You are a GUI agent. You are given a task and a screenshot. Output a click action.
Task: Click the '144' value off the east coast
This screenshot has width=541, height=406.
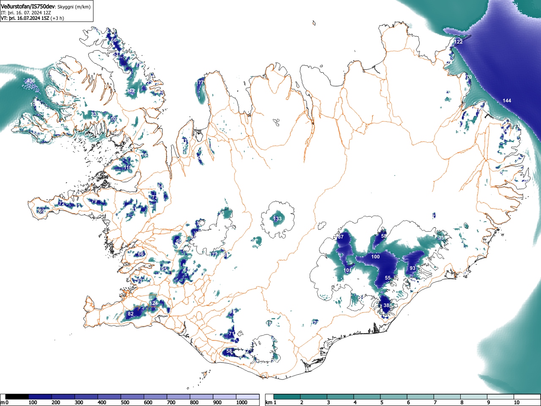point(507,100)
